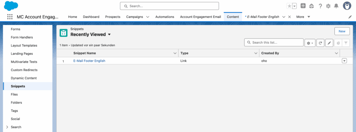Click the Show charts icon
This screenshot has height=132, width=356.
pyautogui.click(x=338, y=43)
